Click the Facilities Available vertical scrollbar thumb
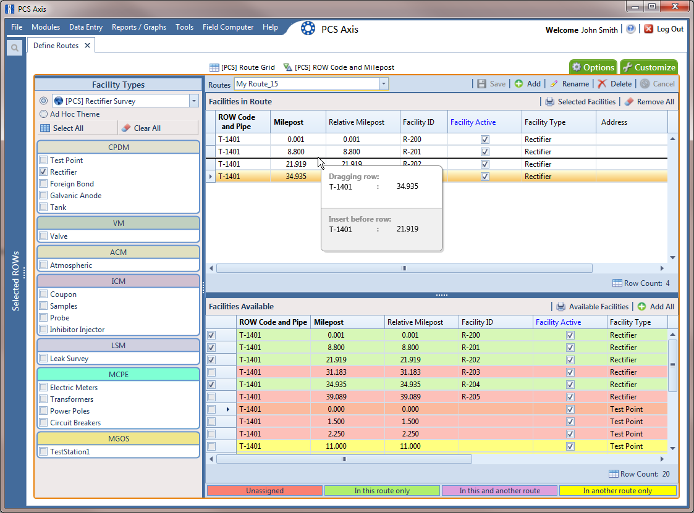The height and width of the screenshot is (513, 694). click(x=672, y=365)
